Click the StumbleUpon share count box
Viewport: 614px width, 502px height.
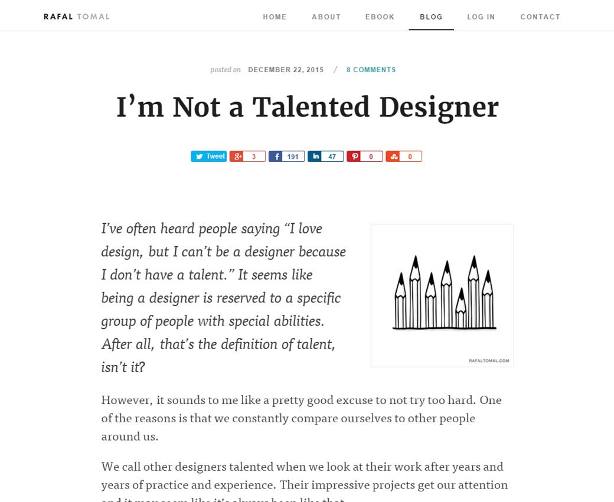click(x=410, y=157)
